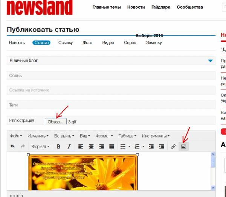226x197 pixels.
Task: Align text to the left
Action: pos(81,147)
